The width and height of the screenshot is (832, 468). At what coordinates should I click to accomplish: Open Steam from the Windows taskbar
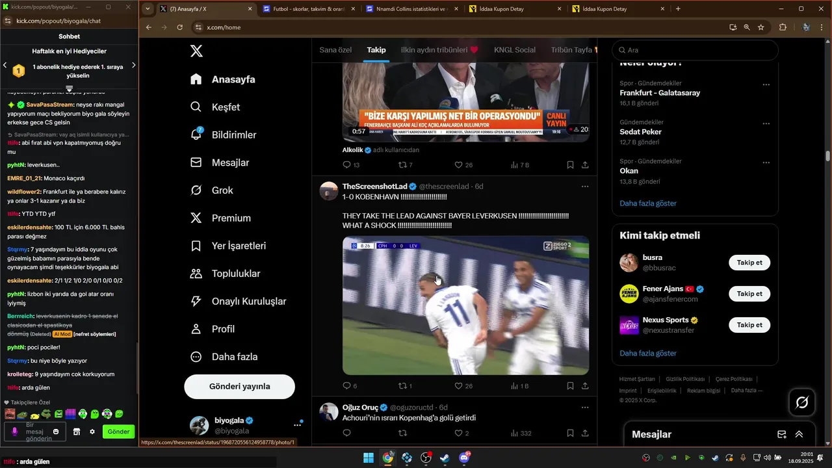coord(445,458)
